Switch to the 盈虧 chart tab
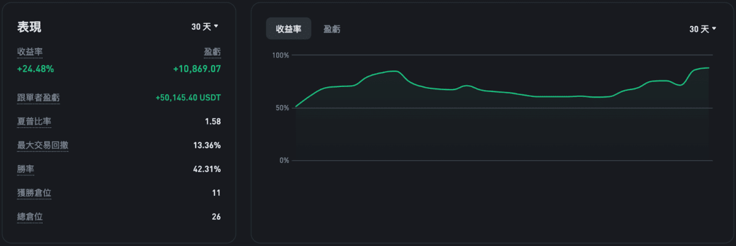Screen dimensions: 736x246 point(332,29)
